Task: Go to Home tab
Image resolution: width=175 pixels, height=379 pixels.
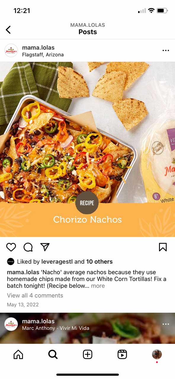Action: click(18, 354)
